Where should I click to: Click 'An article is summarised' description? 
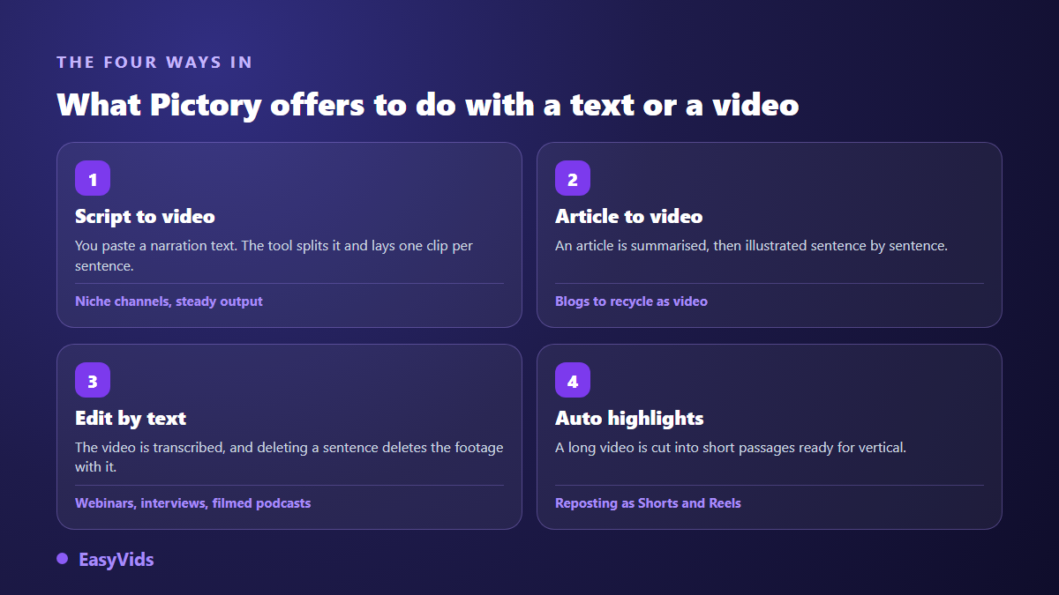751,246
